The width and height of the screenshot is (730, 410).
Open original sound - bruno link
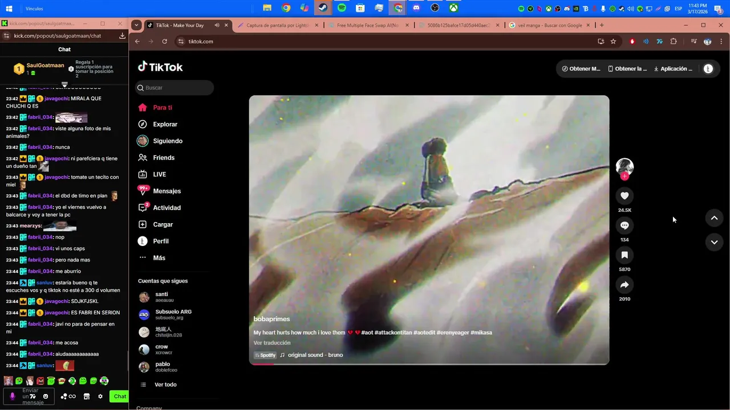click(x=315, y=355)
